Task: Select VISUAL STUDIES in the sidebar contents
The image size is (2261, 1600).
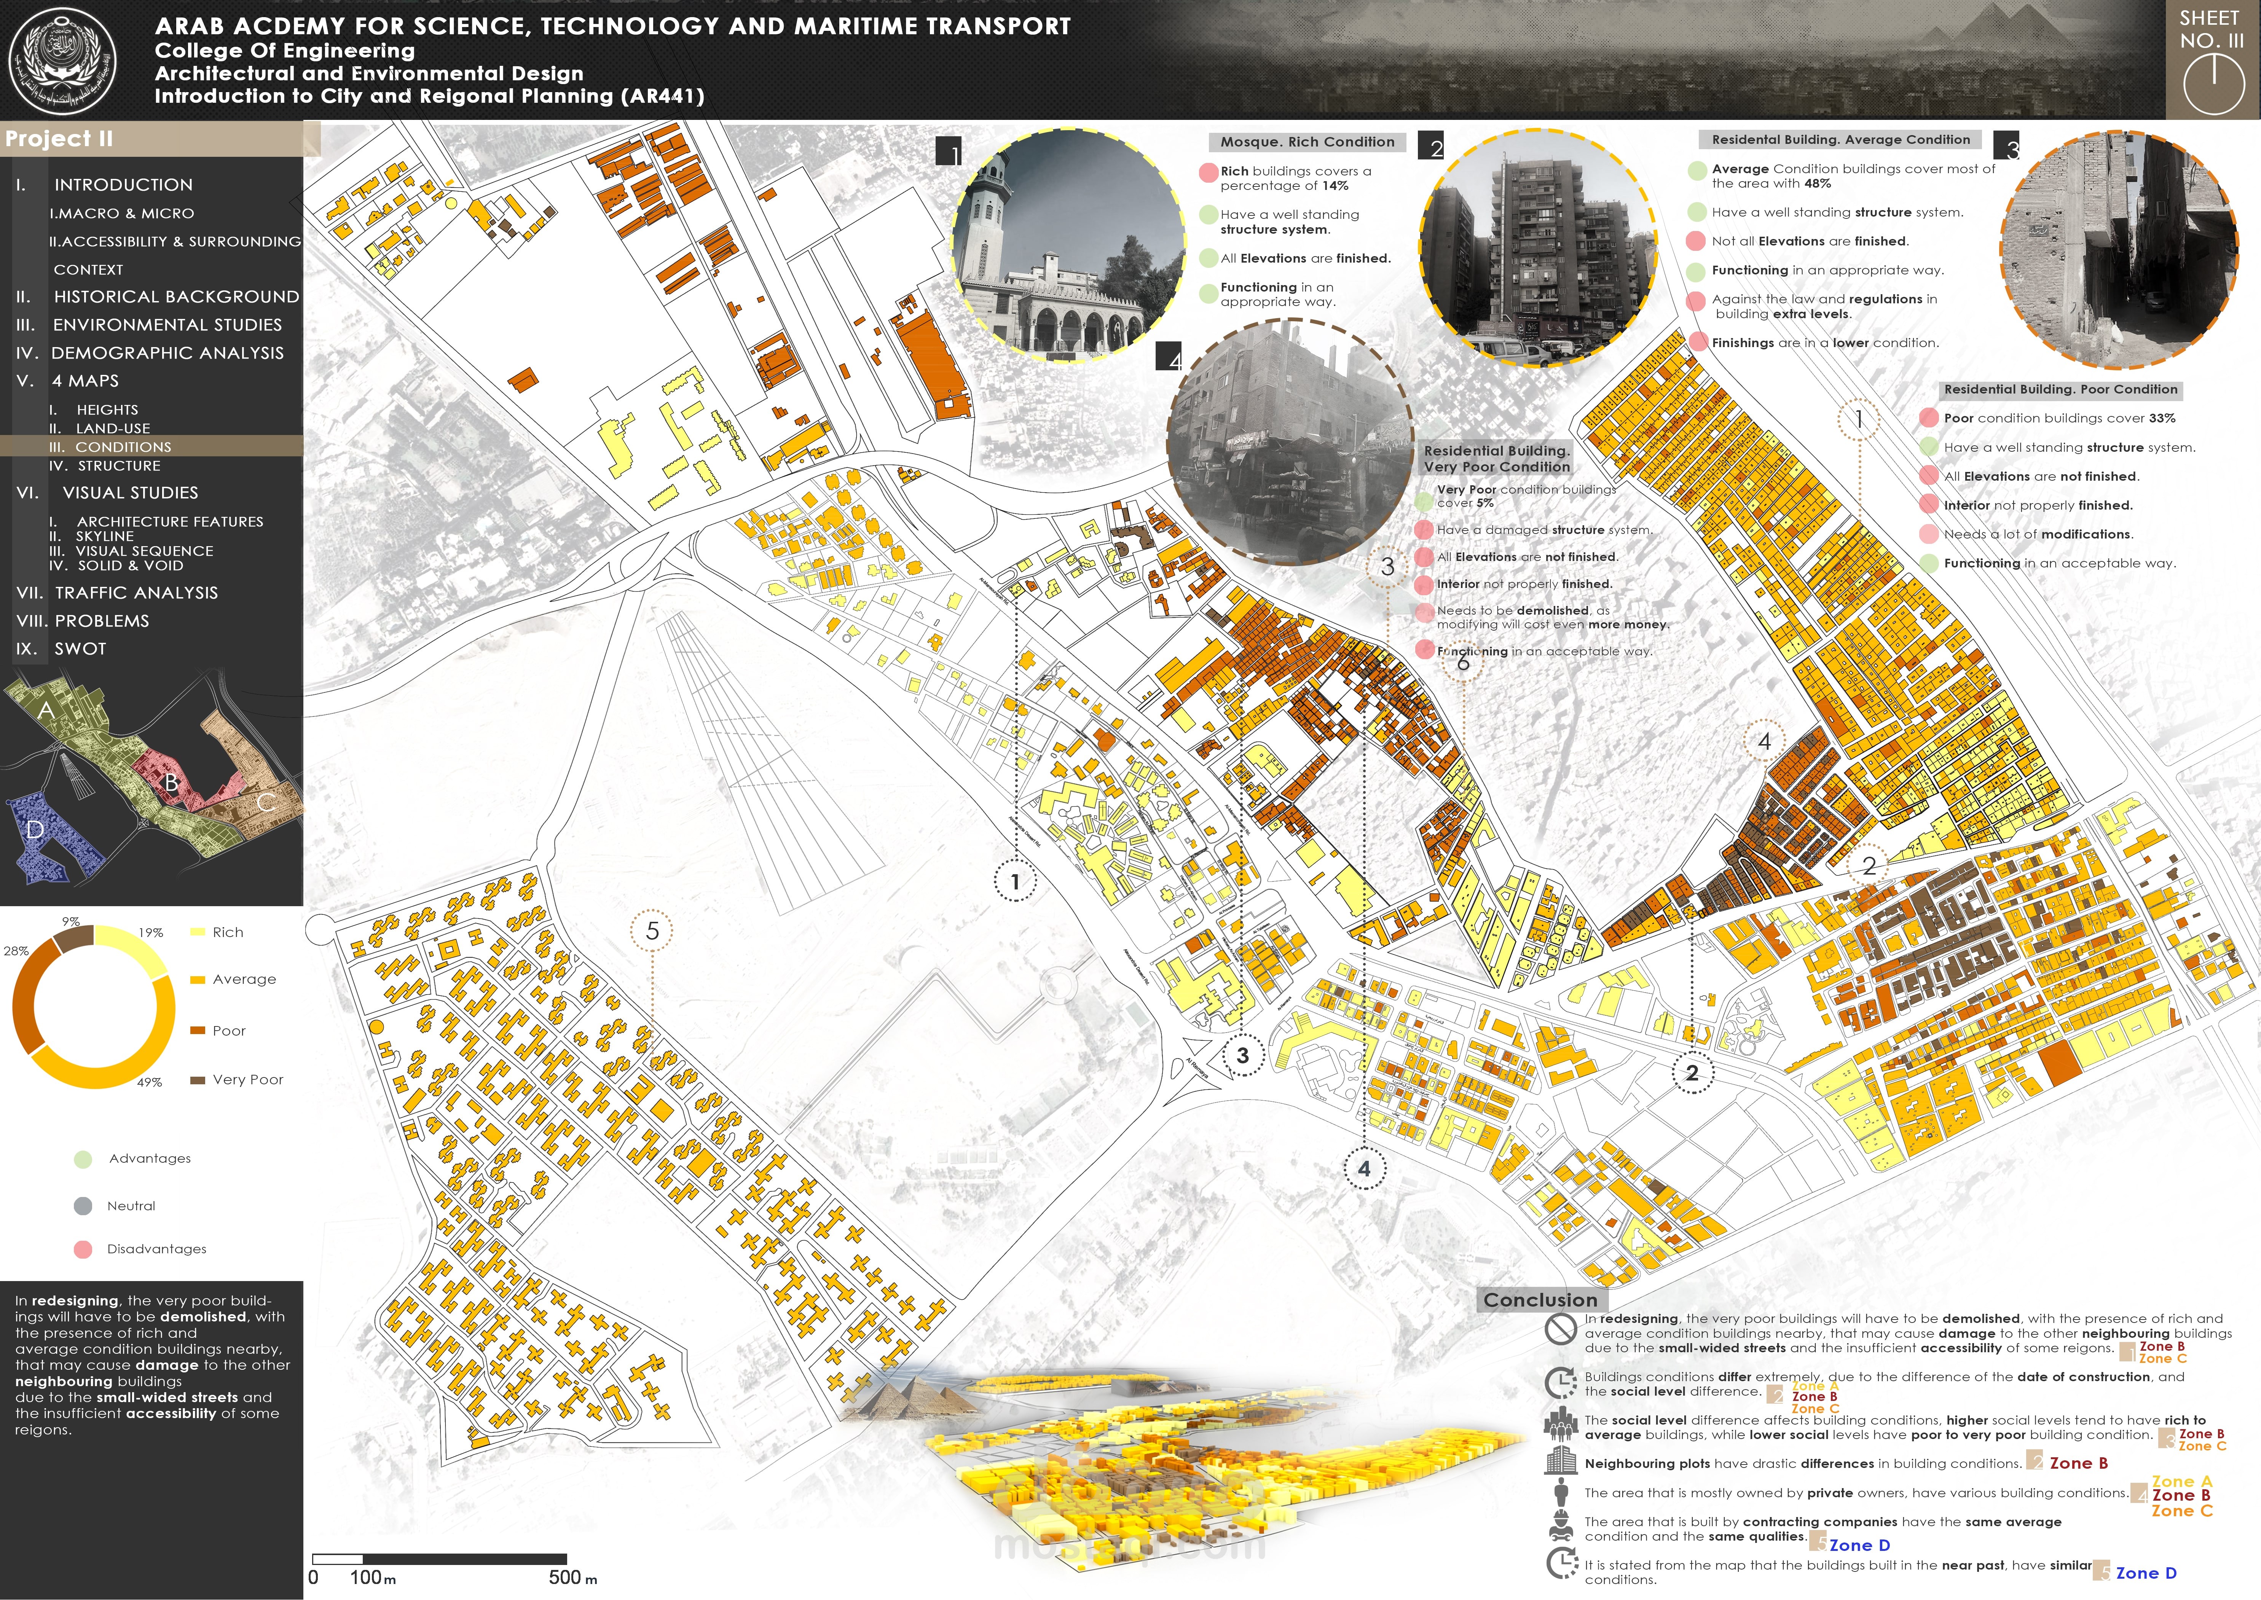Action: pos(130,492)
